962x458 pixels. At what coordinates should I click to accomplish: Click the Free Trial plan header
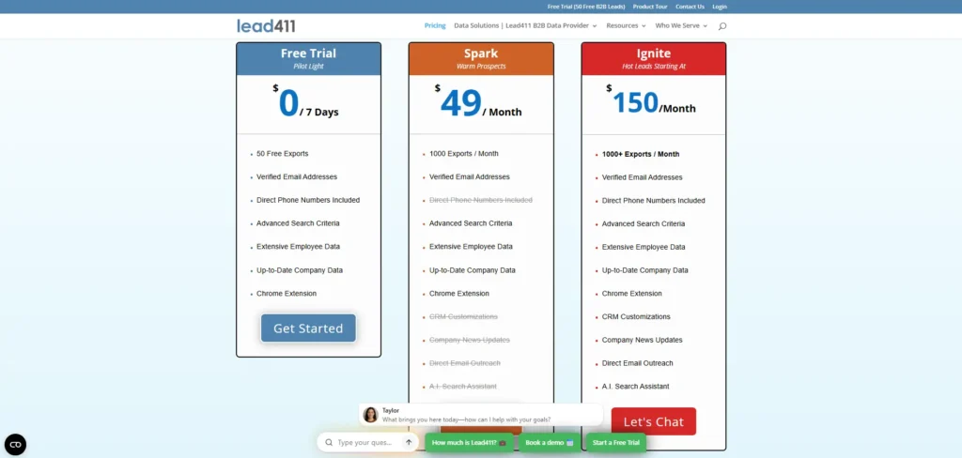308,58
